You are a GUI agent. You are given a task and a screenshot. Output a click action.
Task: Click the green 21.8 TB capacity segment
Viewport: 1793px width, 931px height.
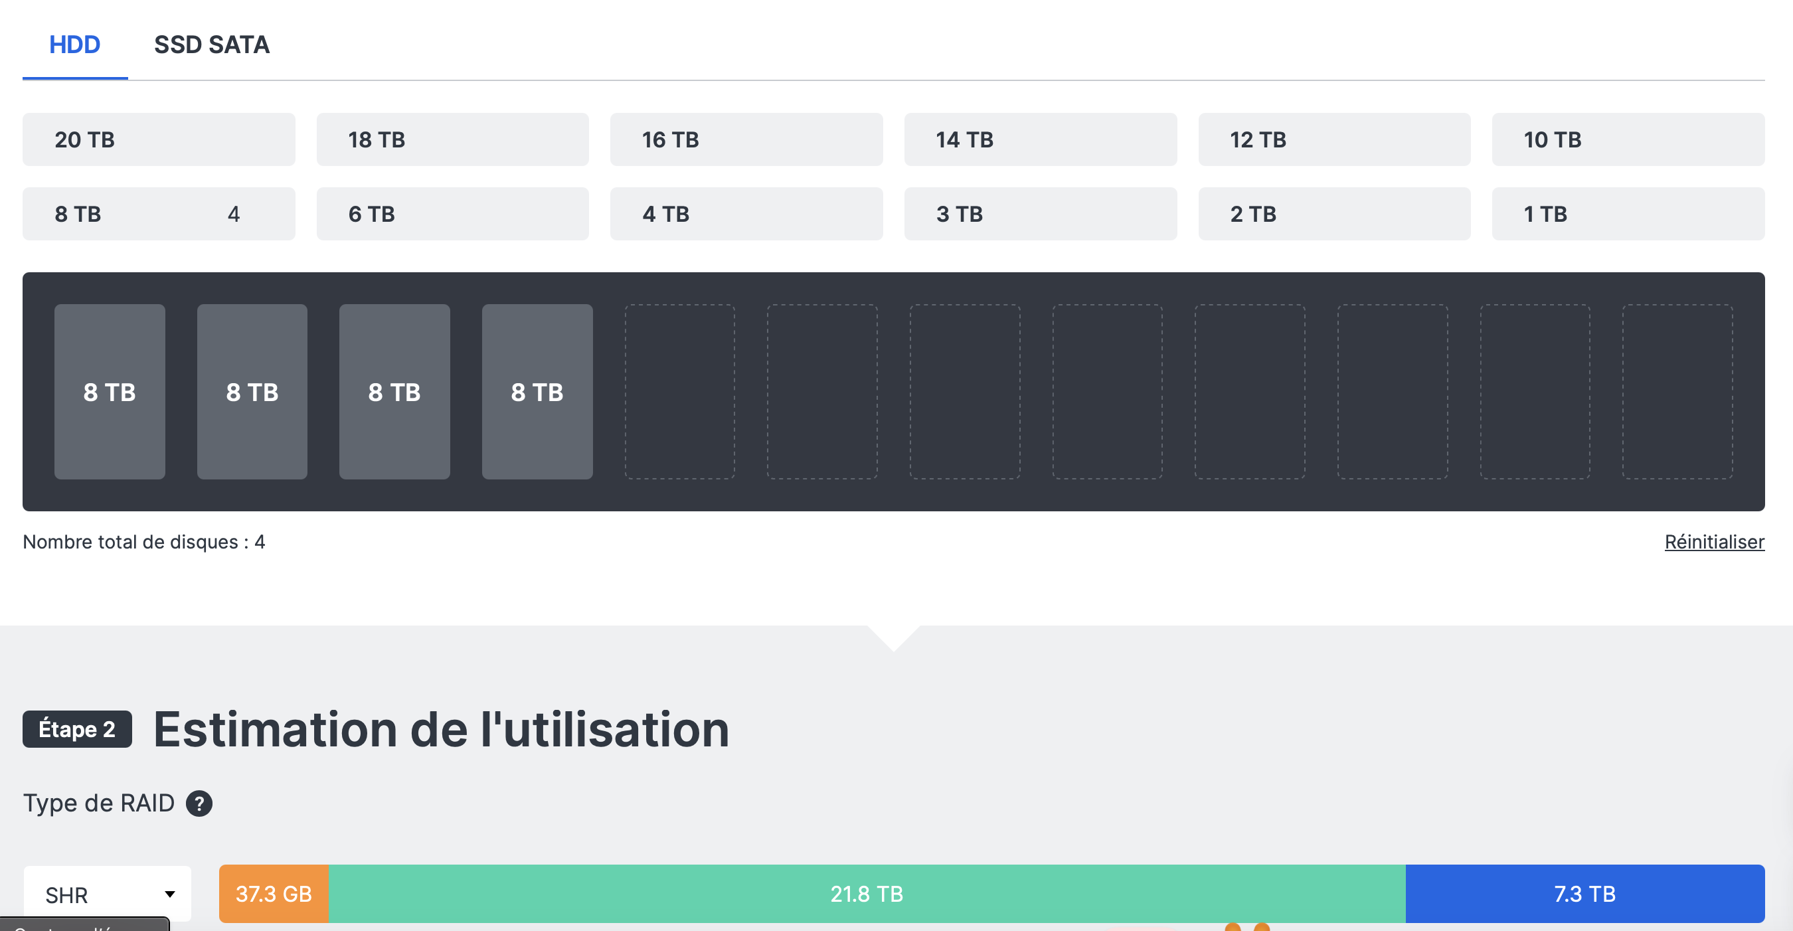pos(866,893)
